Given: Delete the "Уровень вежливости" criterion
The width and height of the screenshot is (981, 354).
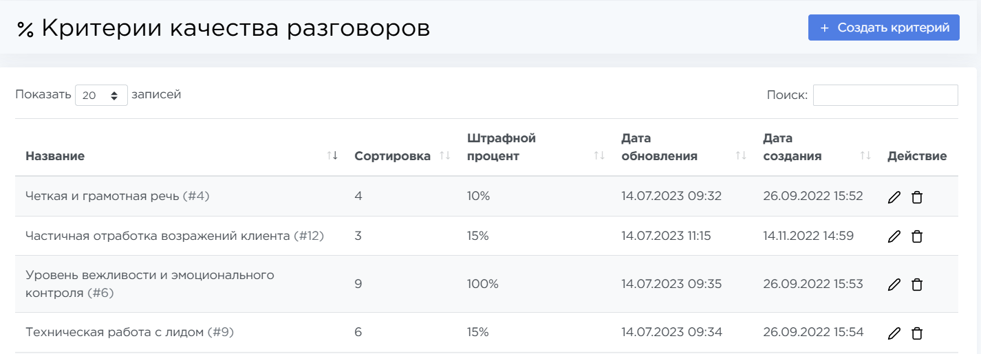Looking at the screenshot, I should [x=916, y=284].
